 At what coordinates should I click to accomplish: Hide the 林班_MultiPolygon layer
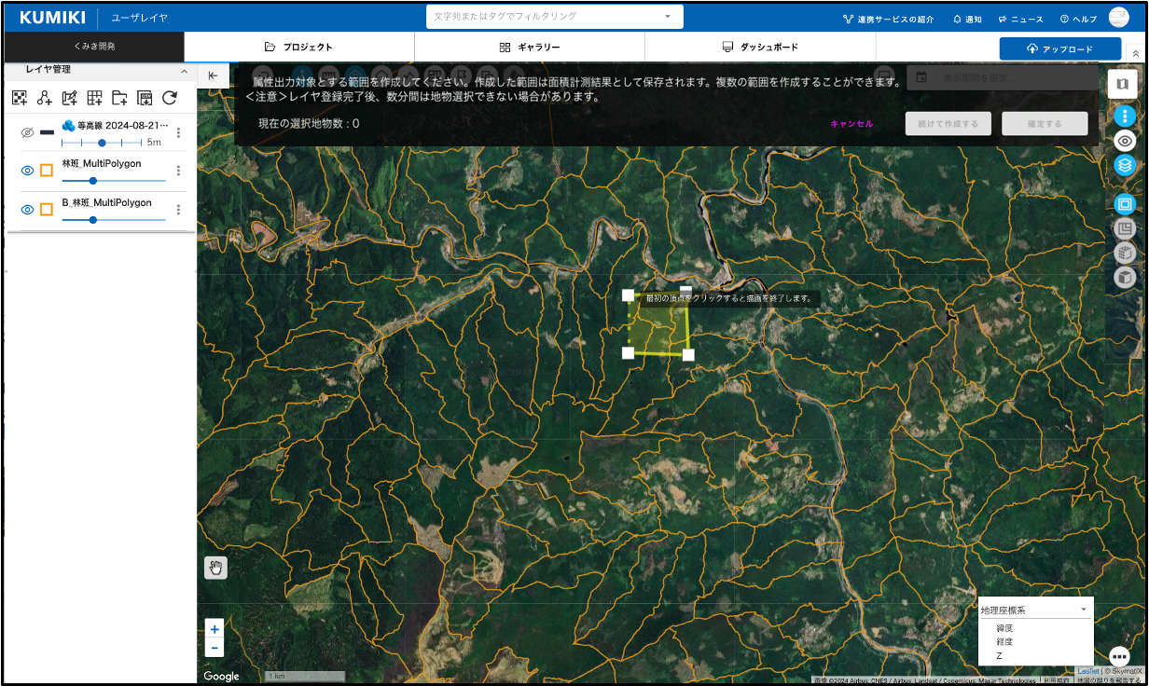pos(27,171)
